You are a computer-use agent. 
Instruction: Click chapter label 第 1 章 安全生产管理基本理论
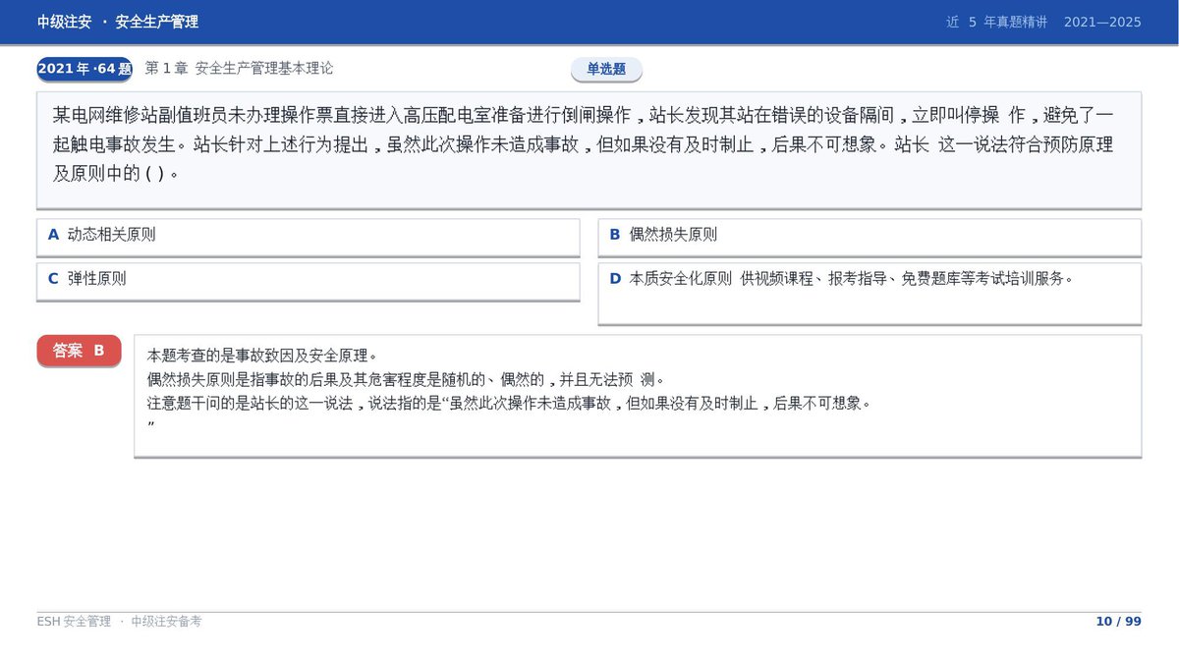click(239, 69)
